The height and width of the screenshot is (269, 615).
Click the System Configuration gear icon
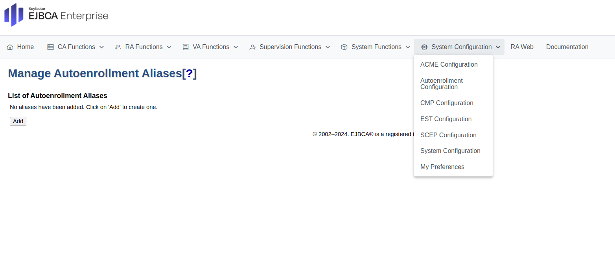click(424, 47)
